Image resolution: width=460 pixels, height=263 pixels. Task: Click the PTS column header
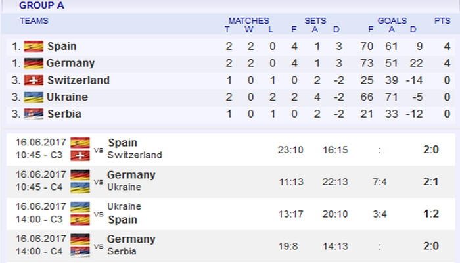pyautogui.click(x=442, y=20)
